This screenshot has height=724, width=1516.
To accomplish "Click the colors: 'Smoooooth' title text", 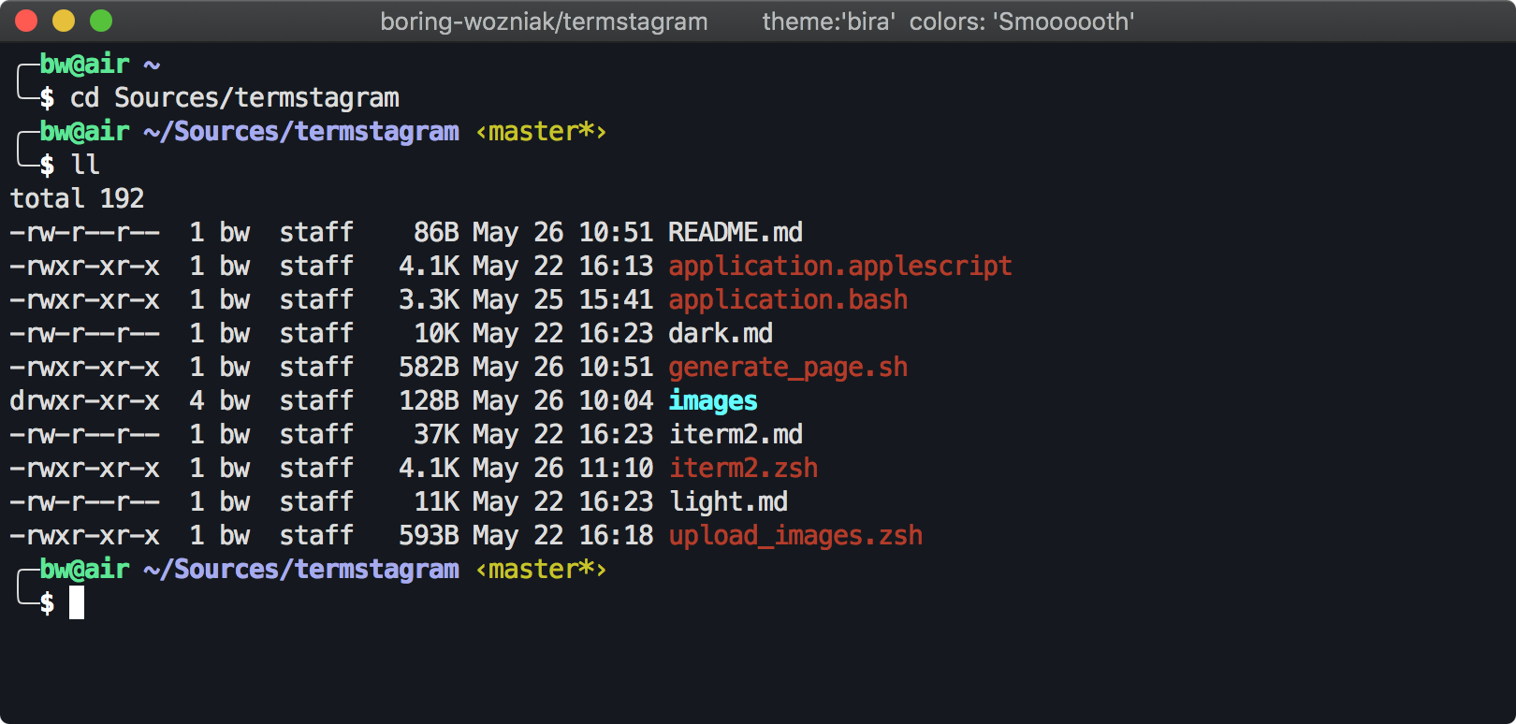I will point(1021,22).
